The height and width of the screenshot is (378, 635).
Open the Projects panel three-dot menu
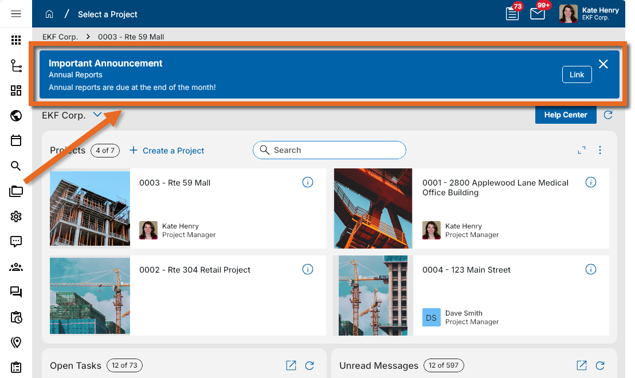pos(600,150)
